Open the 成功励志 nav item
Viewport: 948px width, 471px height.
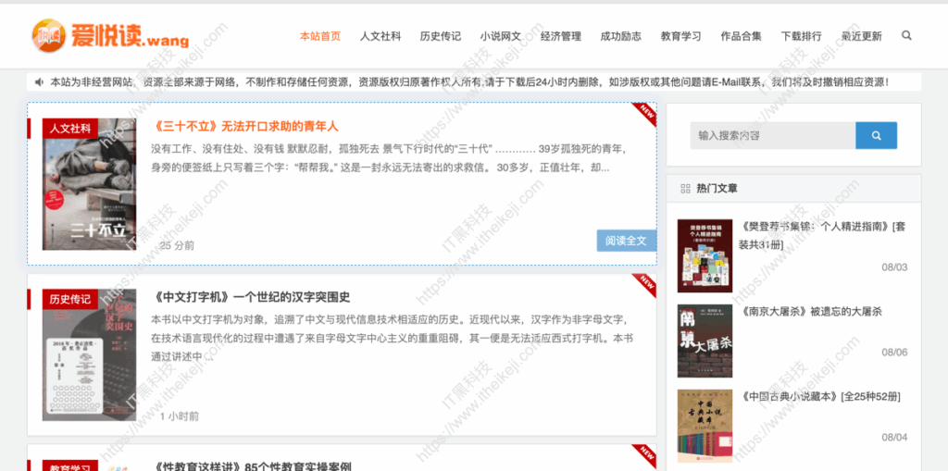coord(621,36)
